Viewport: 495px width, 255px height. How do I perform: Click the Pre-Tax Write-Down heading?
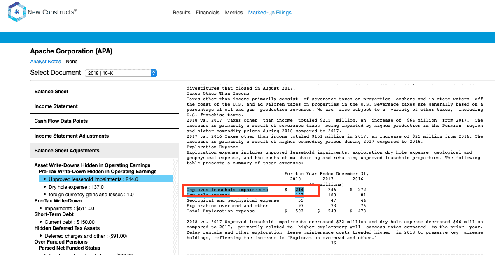pos(58,201)
